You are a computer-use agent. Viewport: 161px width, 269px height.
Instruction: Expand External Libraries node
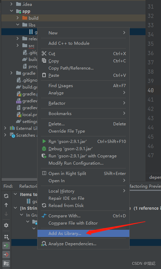5,128
